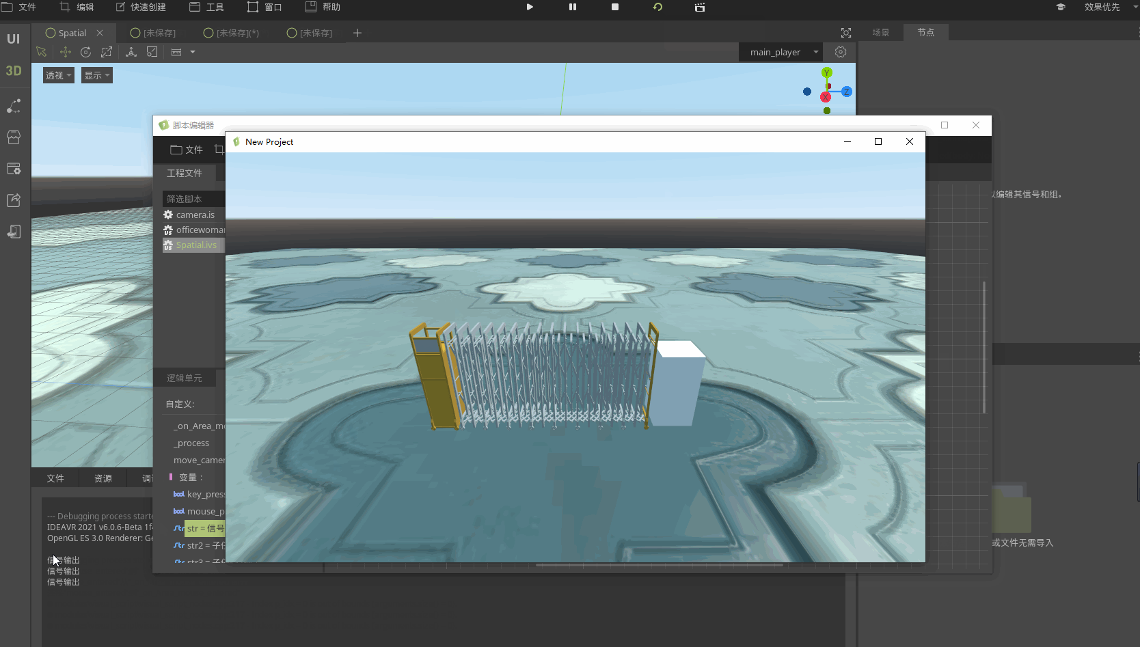
Task: Close the Spatial scene tab
Action: (100, 33)
